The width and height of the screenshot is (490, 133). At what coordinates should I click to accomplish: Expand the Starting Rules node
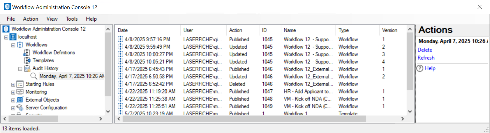click(x=13, y=84)
